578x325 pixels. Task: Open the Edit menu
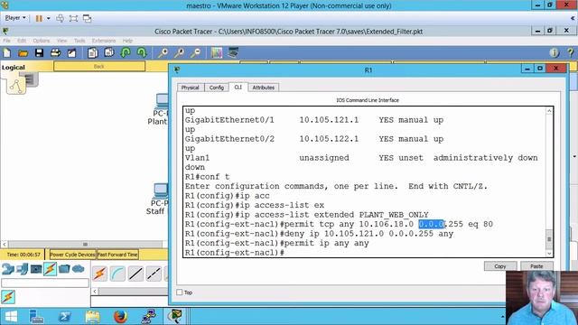(x=22, y=41)
